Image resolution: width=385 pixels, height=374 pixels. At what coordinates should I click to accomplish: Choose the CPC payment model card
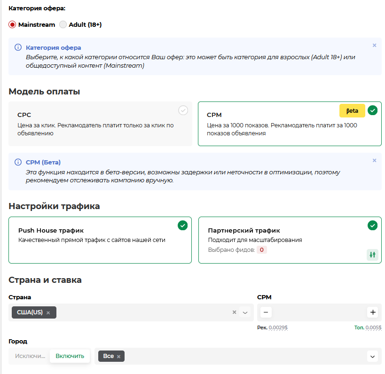[x=100, y=124]
